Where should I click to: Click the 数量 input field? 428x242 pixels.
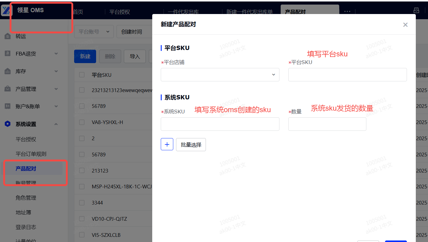click(327, 124)
